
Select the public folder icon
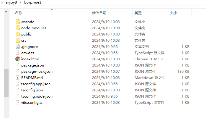click(x=18, y=34)
